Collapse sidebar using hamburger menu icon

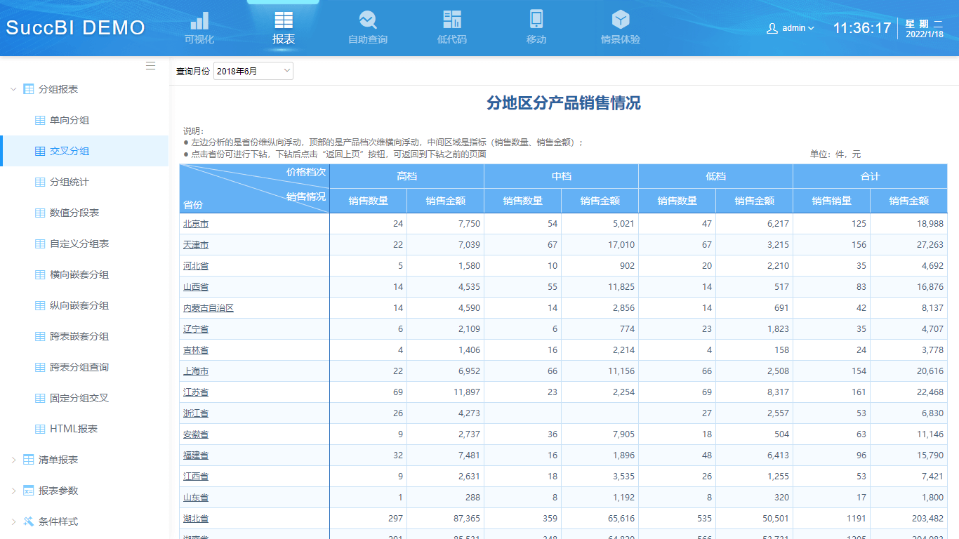click(150, 66)
